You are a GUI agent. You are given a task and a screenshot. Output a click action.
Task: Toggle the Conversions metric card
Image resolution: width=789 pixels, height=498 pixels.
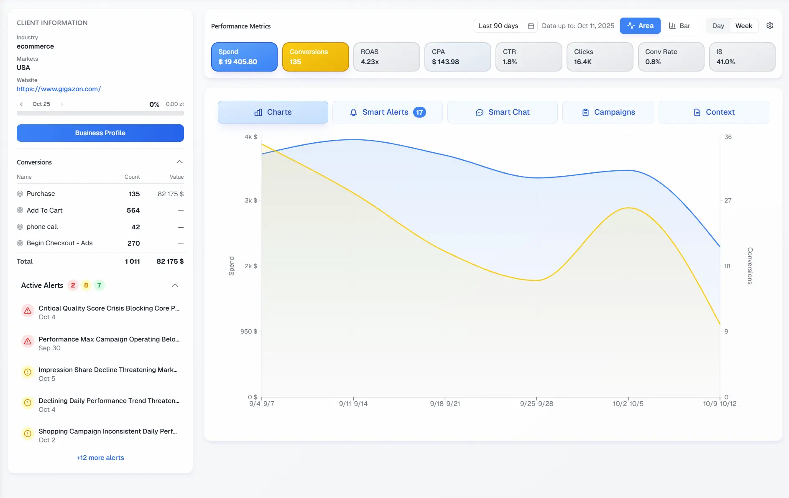315,57
